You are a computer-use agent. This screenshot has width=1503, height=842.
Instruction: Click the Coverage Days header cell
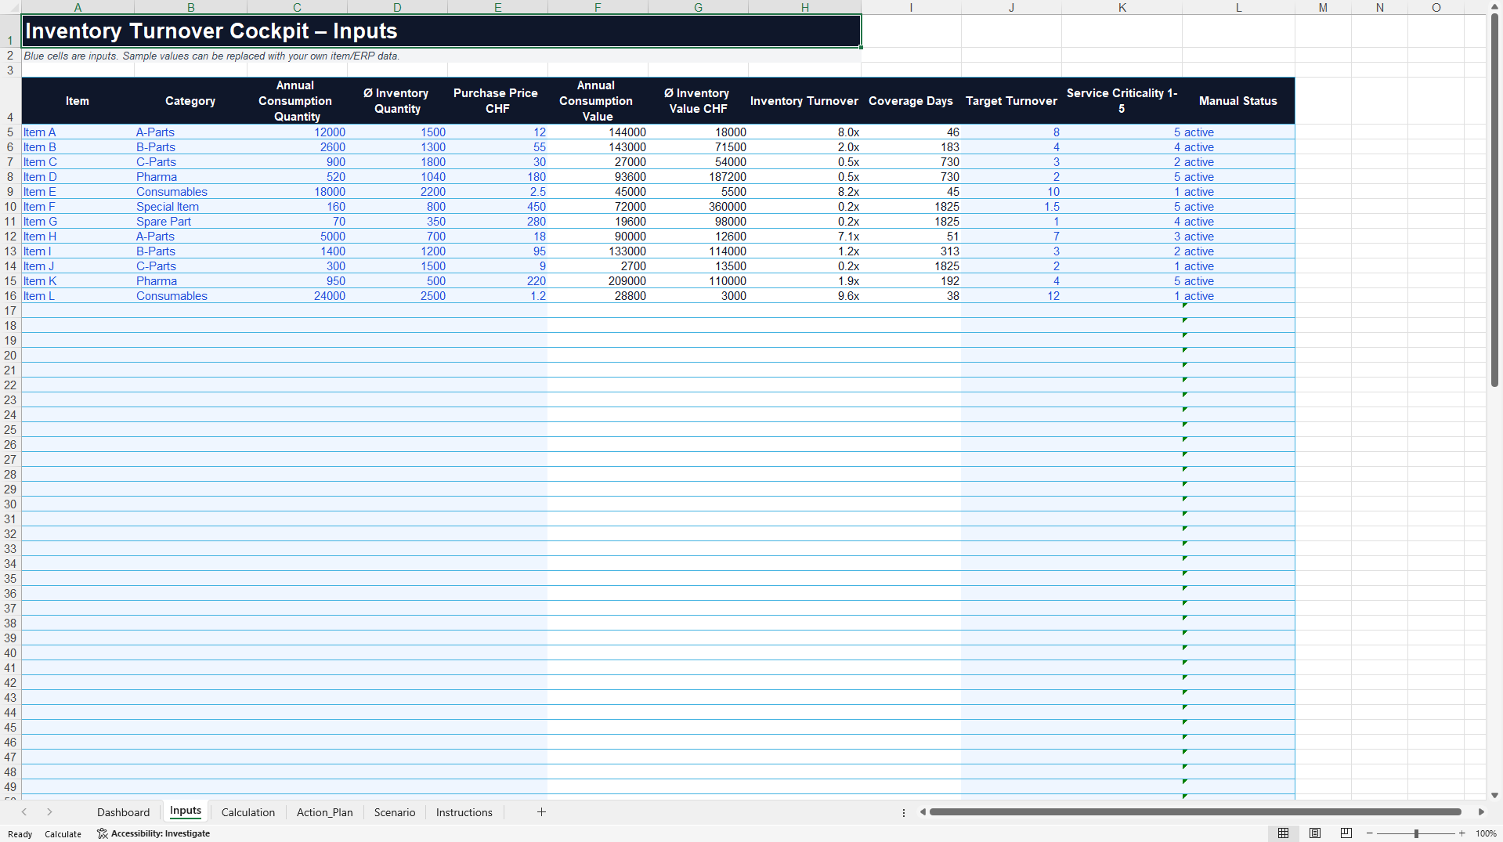point(911,101)
